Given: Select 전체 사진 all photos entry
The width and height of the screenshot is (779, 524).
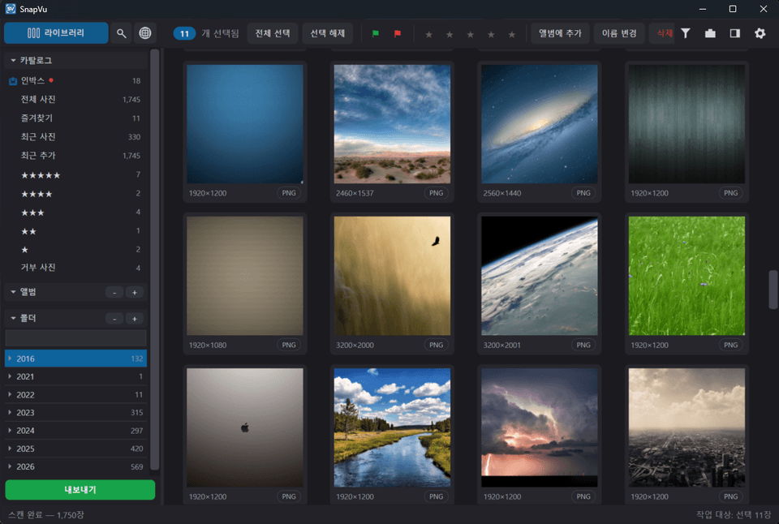Looking at the screenshot, I should 76,99.
